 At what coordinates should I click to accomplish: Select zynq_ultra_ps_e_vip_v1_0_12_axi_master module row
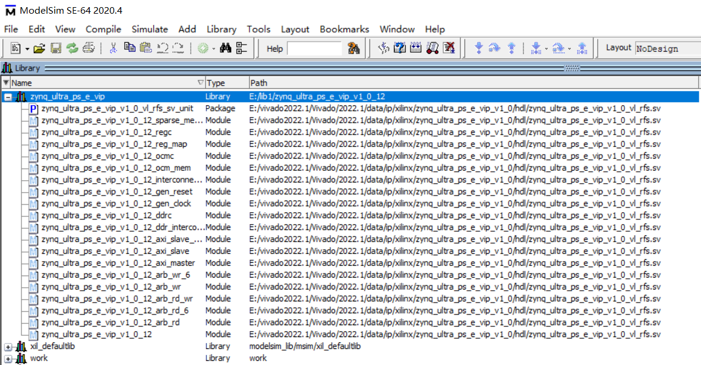350,263
